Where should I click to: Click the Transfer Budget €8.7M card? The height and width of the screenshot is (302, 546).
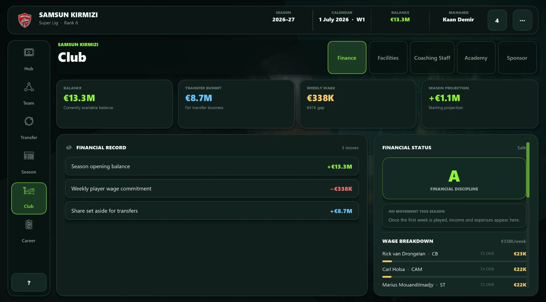click(x=236, y=104)
